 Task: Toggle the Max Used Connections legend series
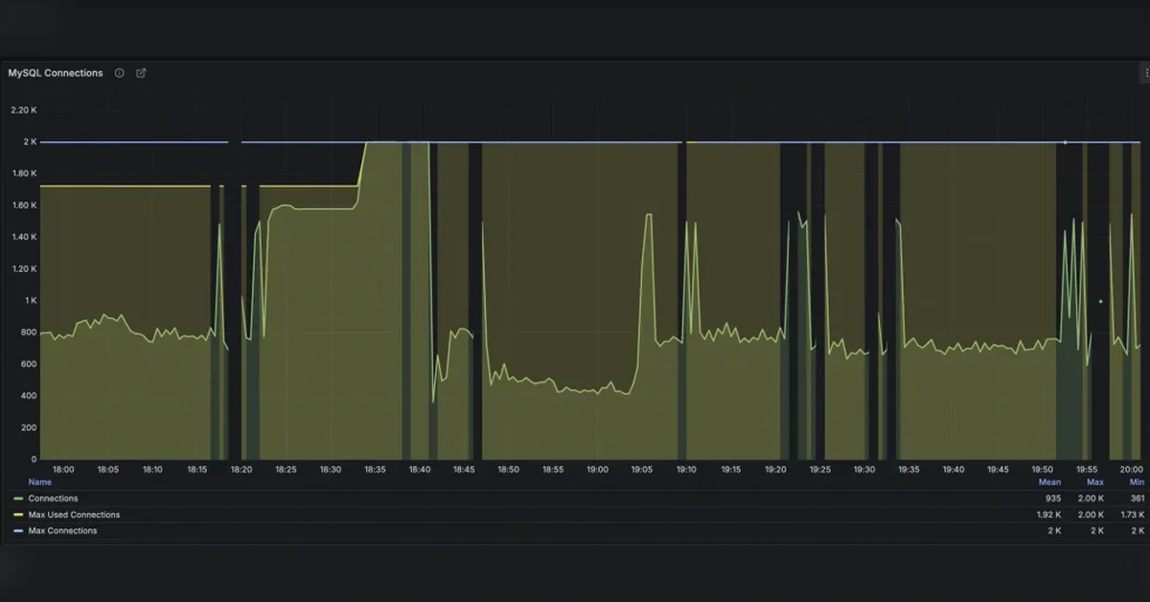tap(74, 515)
